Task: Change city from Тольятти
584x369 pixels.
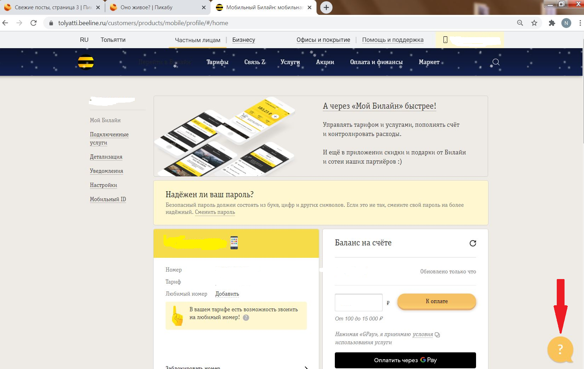Action: click(113, 40)
